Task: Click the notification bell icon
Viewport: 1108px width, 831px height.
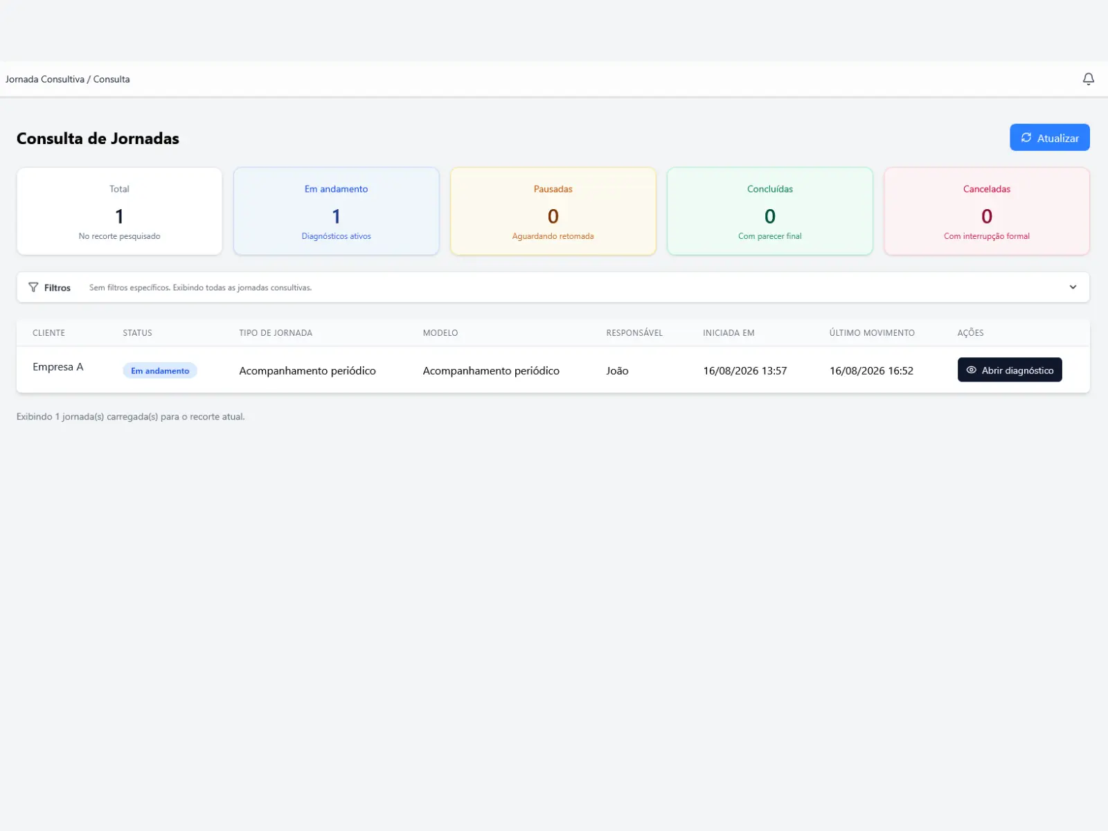Action: point(1088,79)
